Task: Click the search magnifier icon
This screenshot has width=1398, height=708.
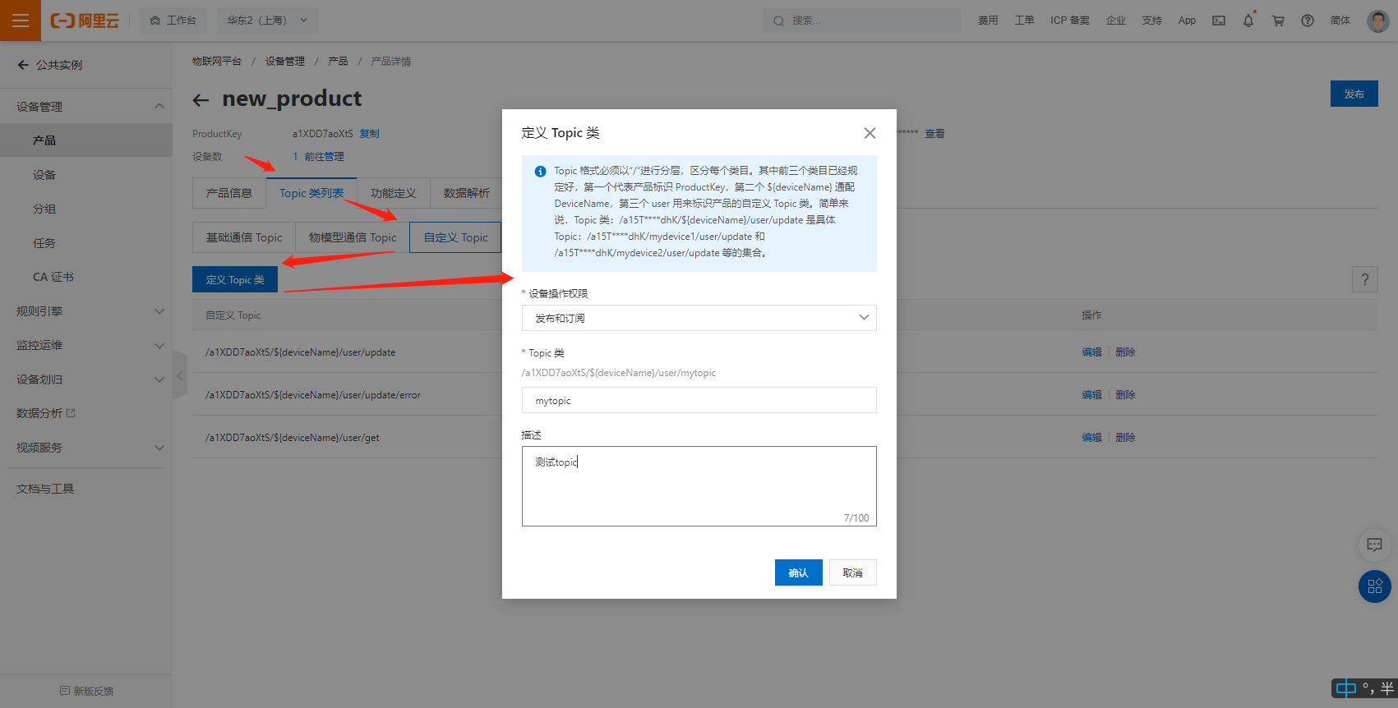Action: 778,21
